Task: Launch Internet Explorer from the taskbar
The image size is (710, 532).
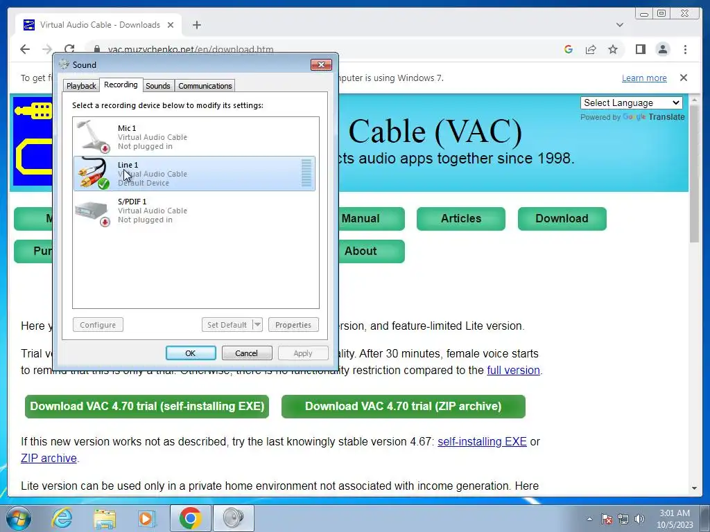Action: point(62,518)
